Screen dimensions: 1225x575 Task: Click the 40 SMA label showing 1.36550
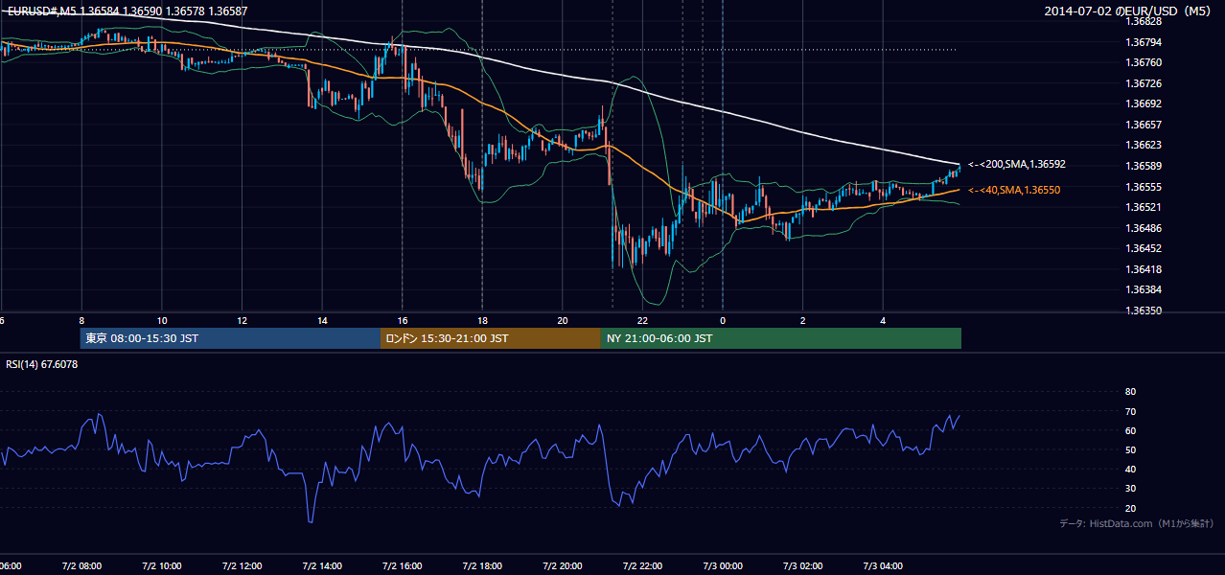pyautogui.click(x=1014, y=190)
